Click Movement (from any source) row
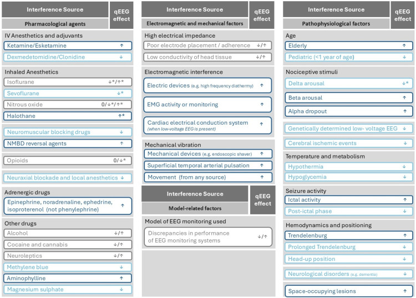This screenshot has width=416, height=298. pyautogui.click(x=208, y=177)
